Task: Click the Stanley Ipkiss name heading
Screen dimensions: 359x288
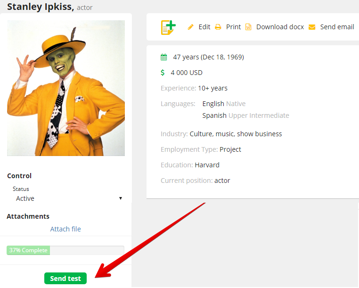Action: tap(41, 7)
